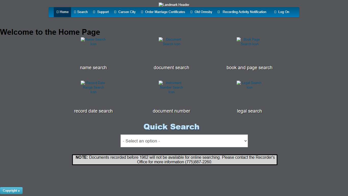Open the Instrument Number Search icon

(x=171, y=87)
